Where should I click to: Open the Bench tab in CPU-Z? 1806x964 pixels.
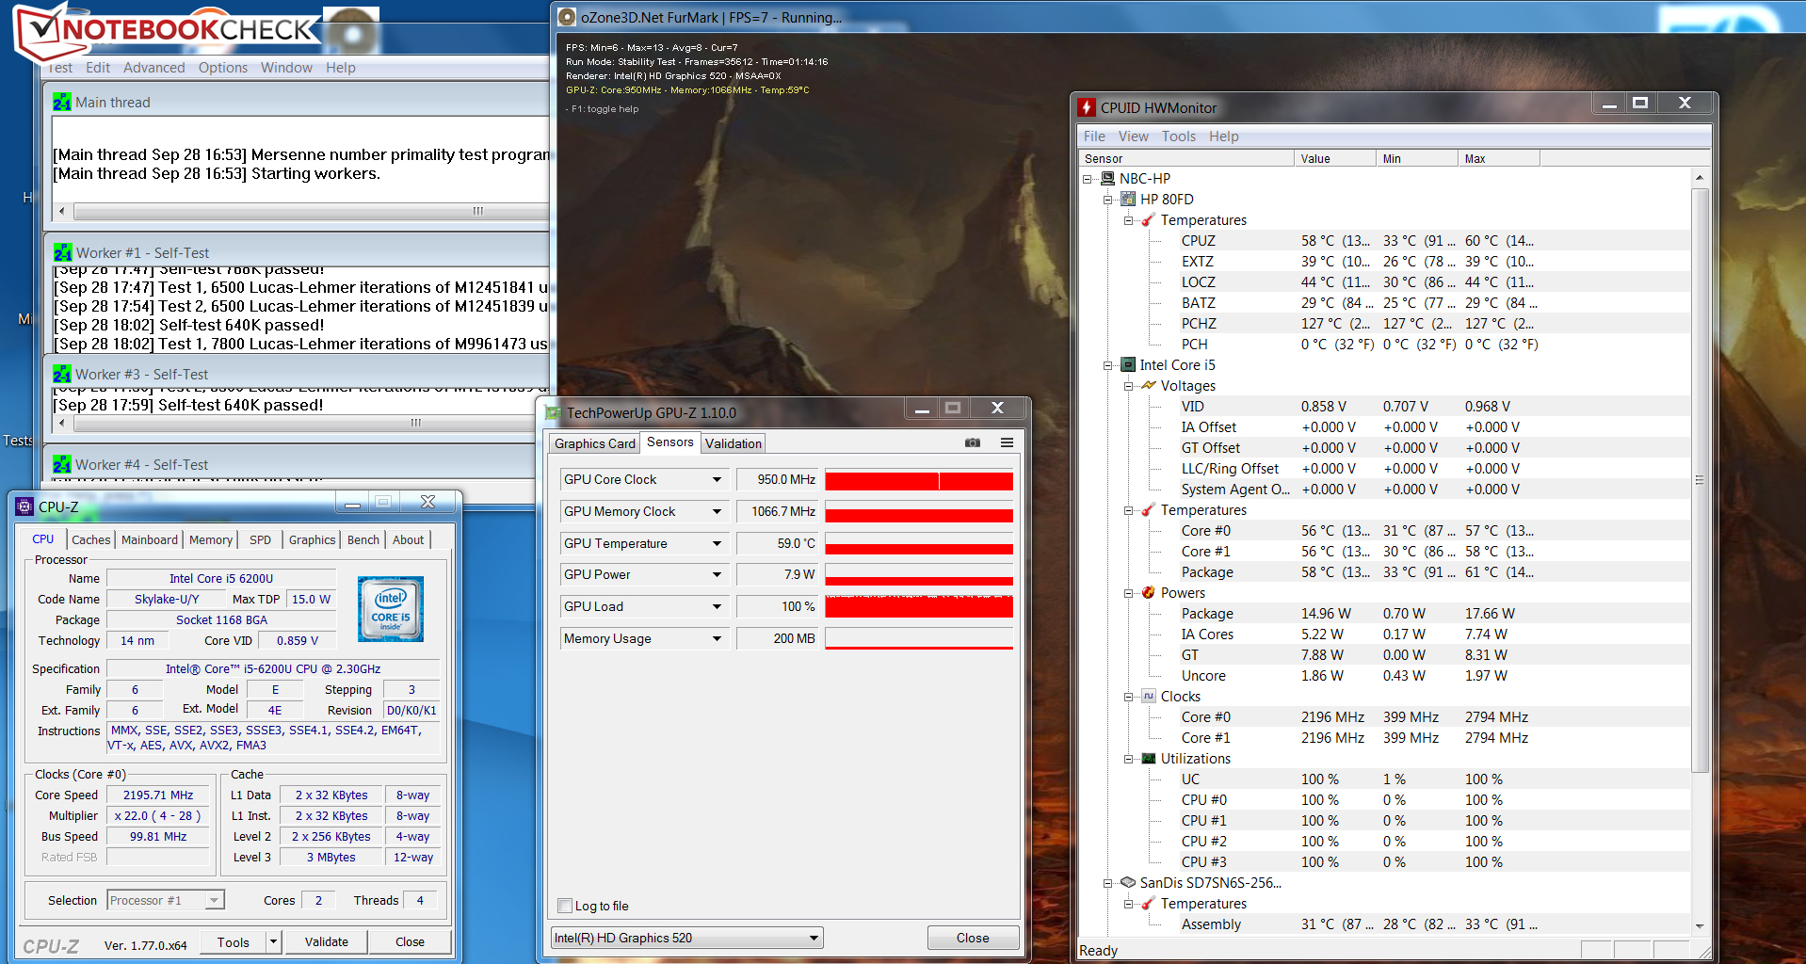[x=363, y=539]
